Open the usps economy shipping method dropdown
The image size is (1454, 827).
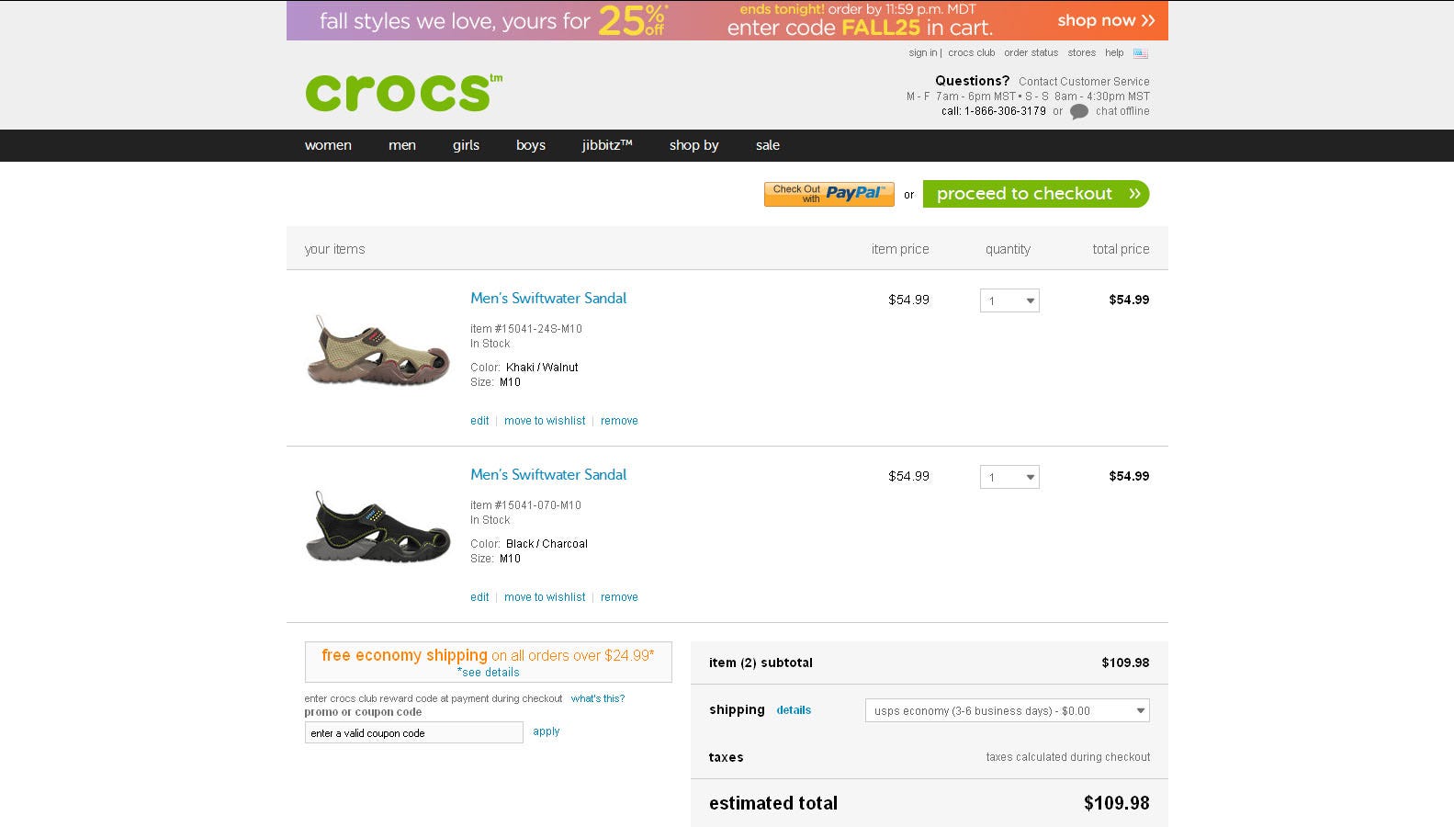pyautogui.click(x=1008, y=710)
